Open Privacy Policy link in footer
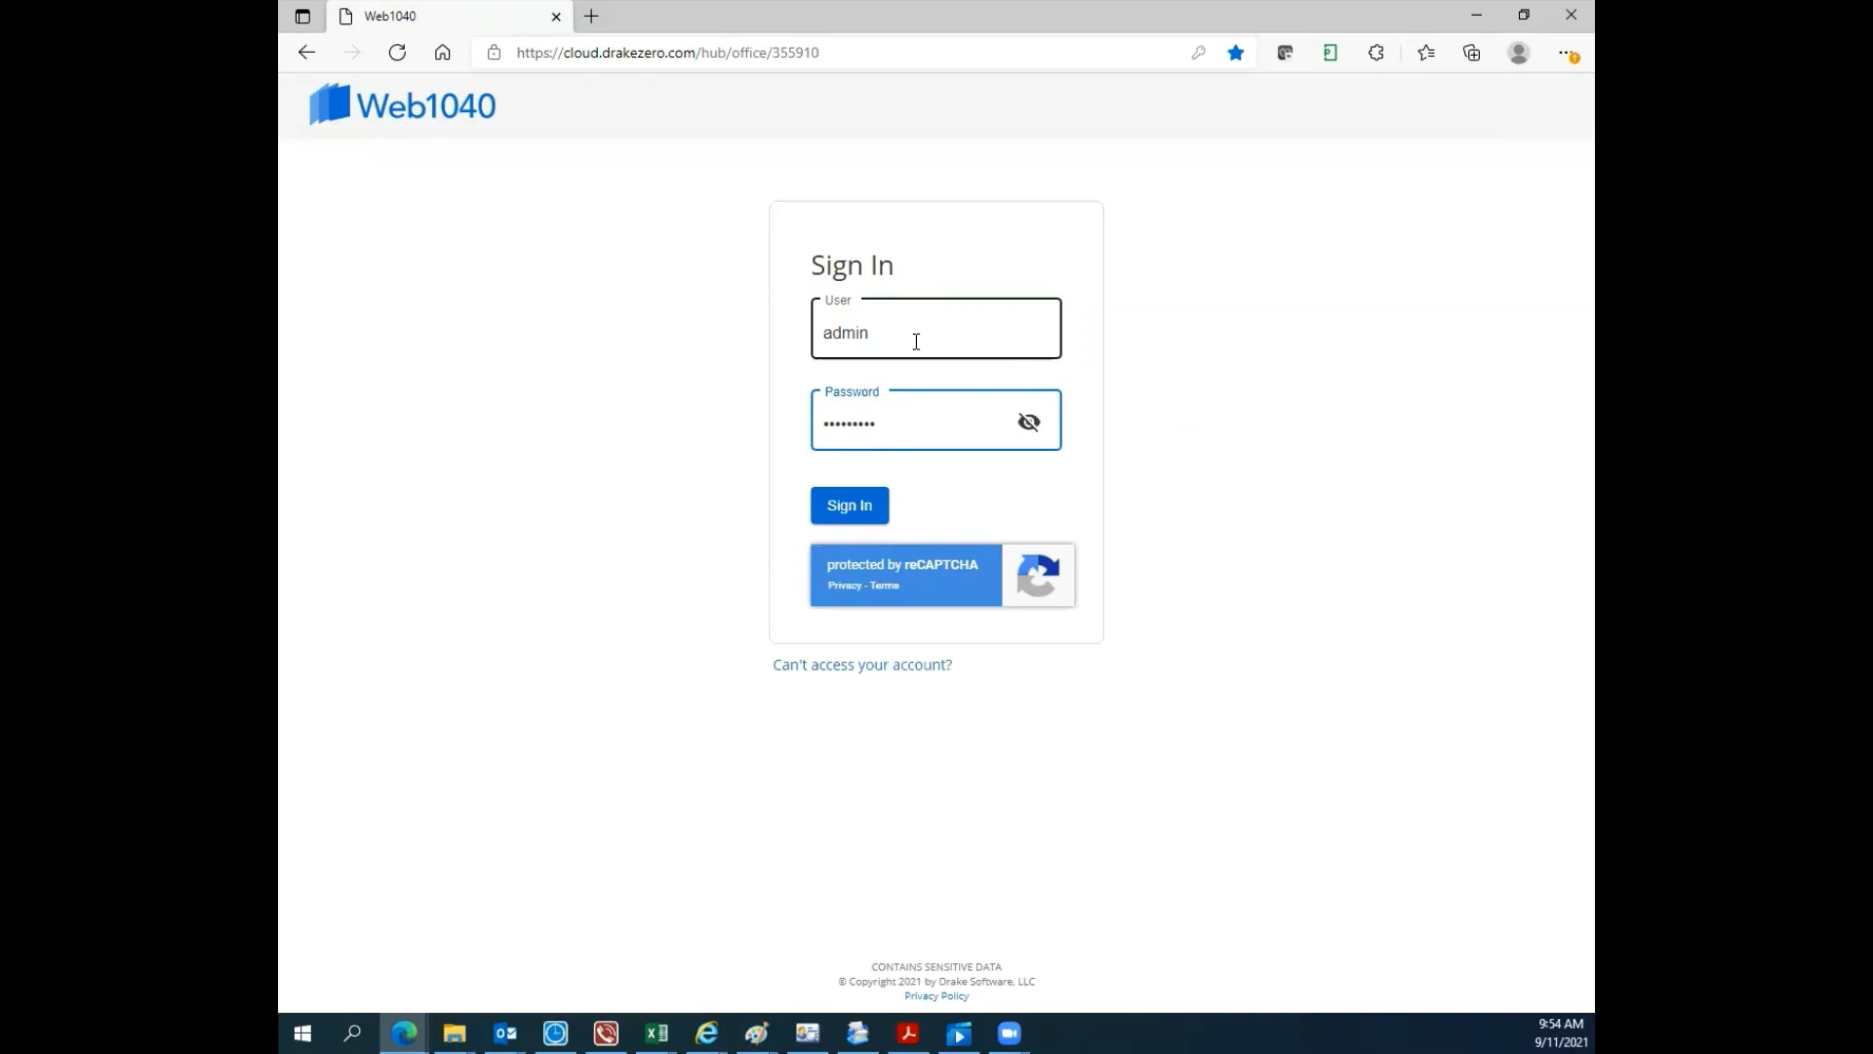This screenshot has width=1873, height=1054. pyautogui.click(x=936, y=996)
